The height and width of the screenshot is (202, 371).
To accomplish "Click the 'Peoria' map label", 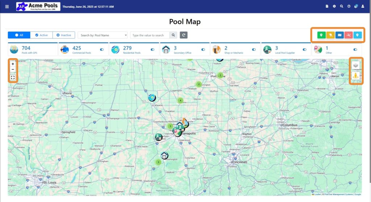I will pos(67,93).
